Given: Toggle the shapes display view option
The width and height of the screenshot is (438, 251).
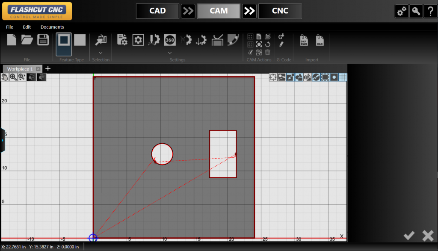Looking at the screenshot, I should click(299, 77).
